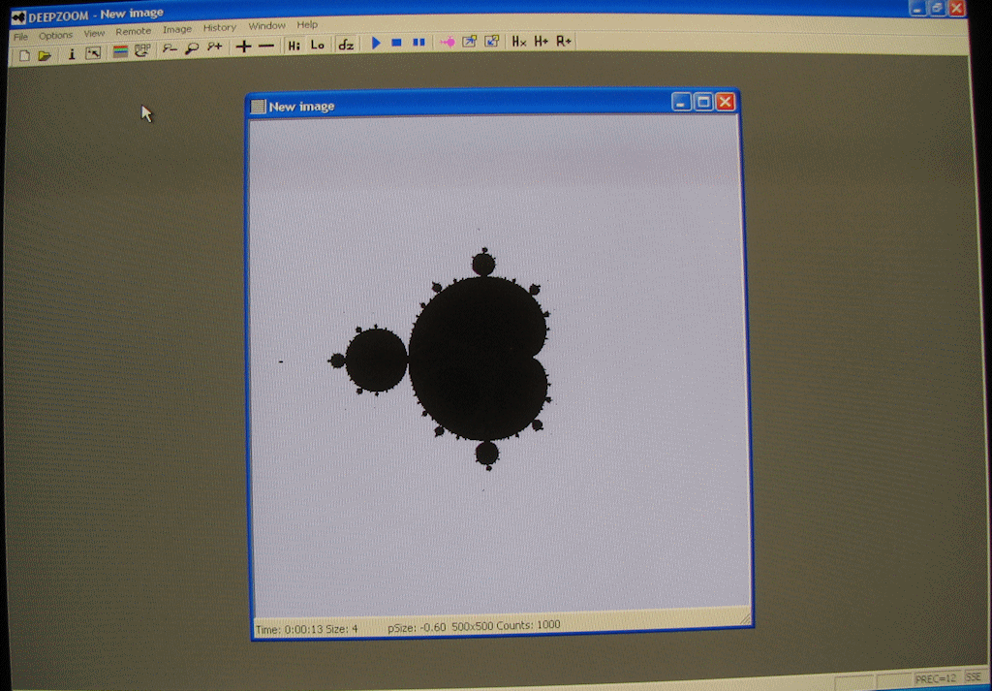Open the Options menu

click(55, 35)
